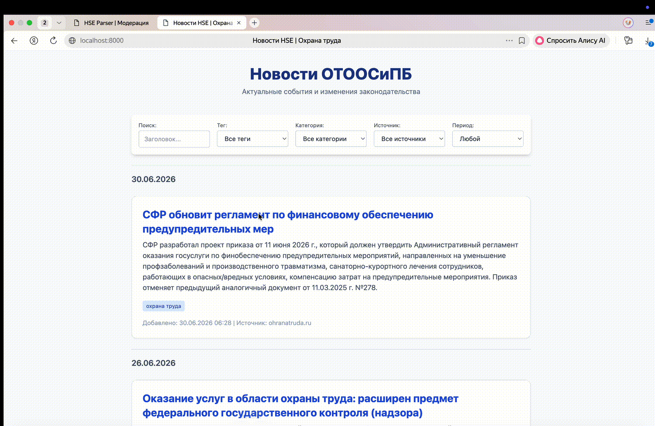Click the 'охрана труда' tag chip

pos(164,306)
